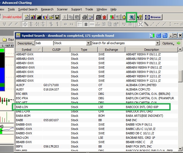Click the green arrow search go icon
The image size is (183, 153).
(179, 43)
